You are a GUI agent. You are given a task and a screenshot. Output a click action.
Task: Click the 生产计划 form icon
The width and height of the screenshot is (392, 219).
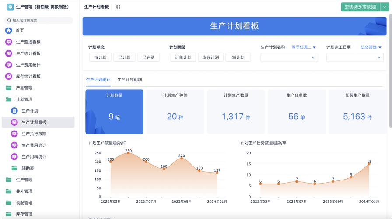(x=14, y=111)
